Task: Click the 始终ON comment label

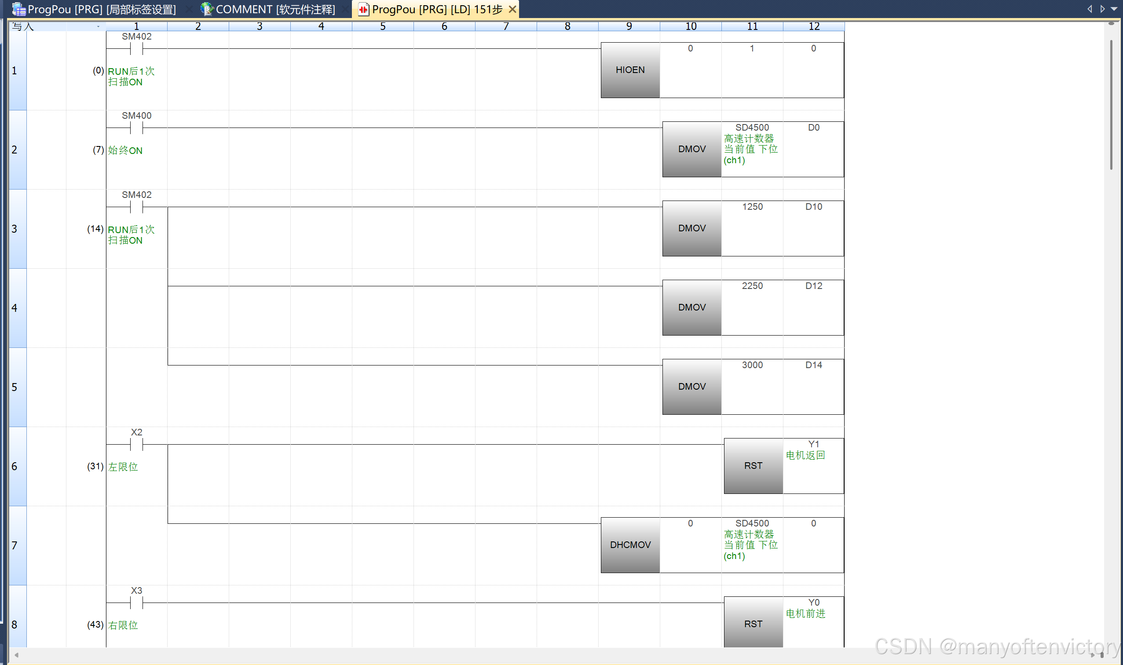Action: click(125, 150)
